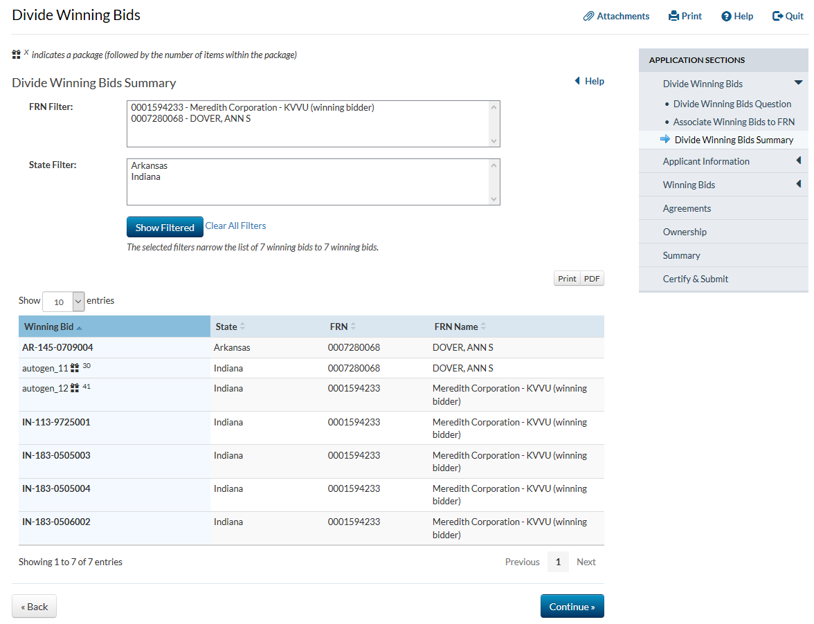814x624 pixels.
Task: Click the Print printer icon in header
Action: click(x=673, y=16)
